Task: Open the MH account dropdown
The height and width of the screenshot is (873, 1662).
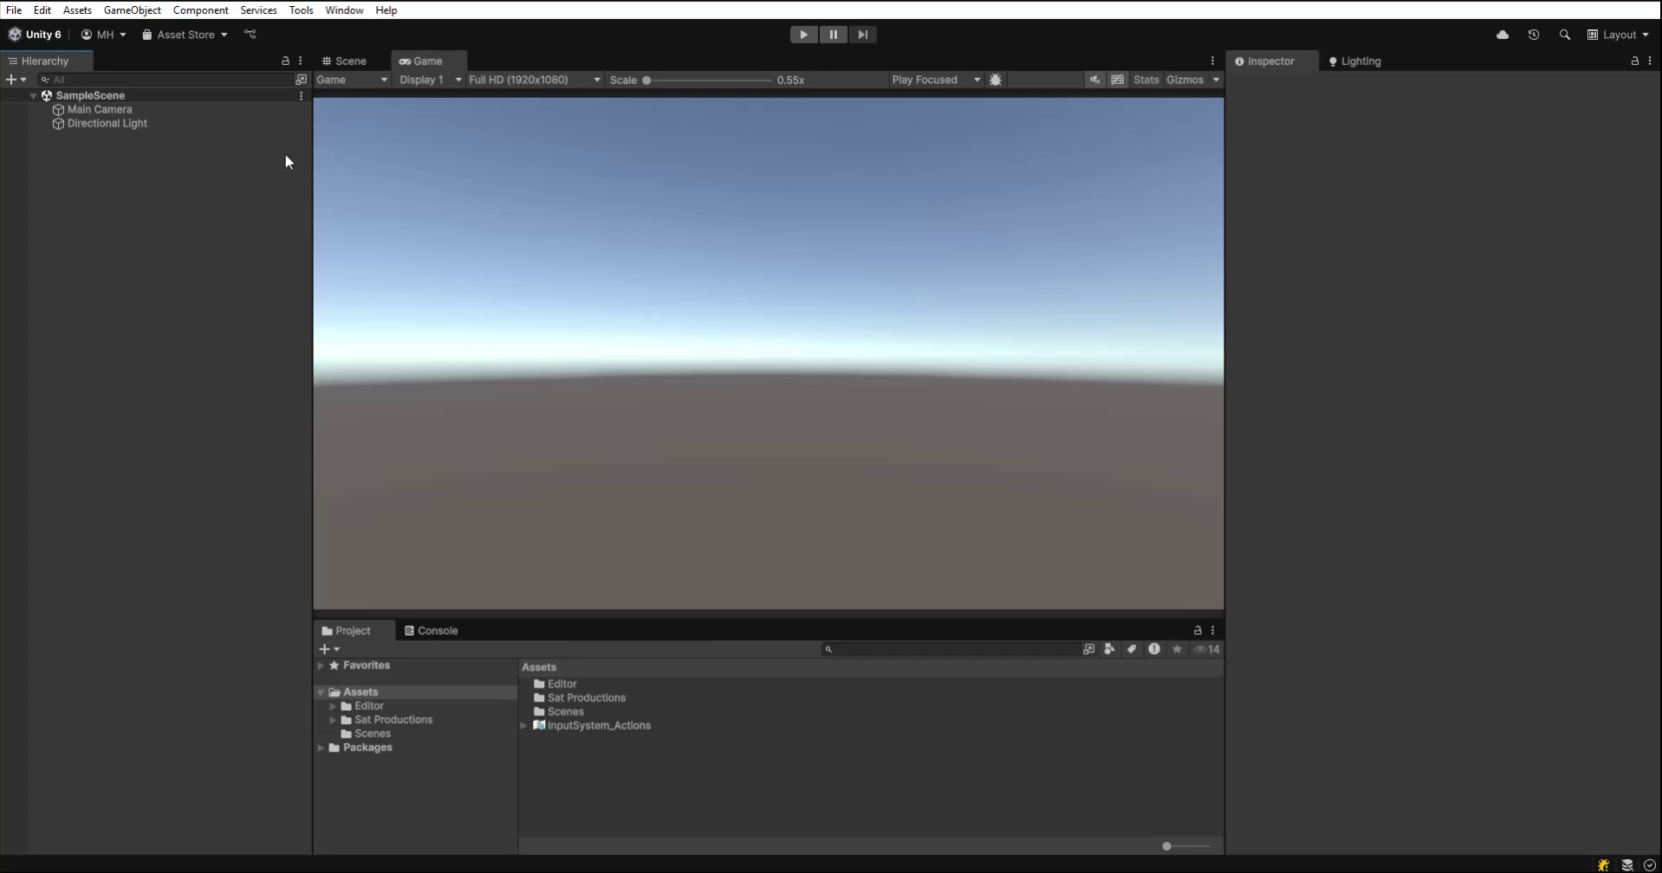Action: 103,35
